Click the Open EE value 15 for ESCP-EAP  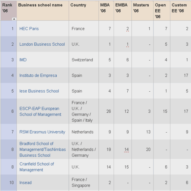tap(165, 111)
